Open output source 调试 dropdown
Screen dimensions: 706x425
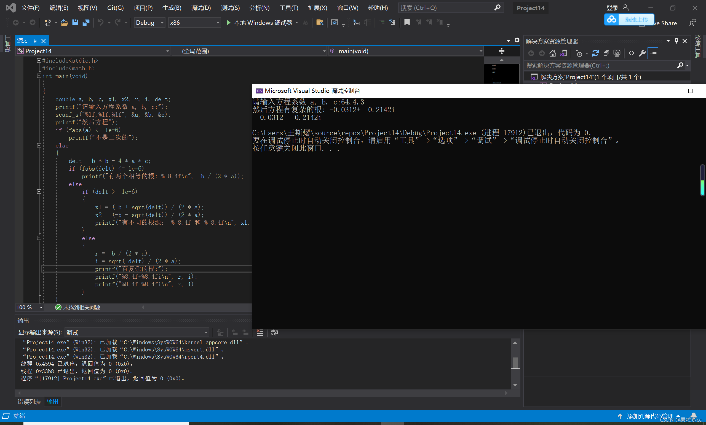click(137, 332)
